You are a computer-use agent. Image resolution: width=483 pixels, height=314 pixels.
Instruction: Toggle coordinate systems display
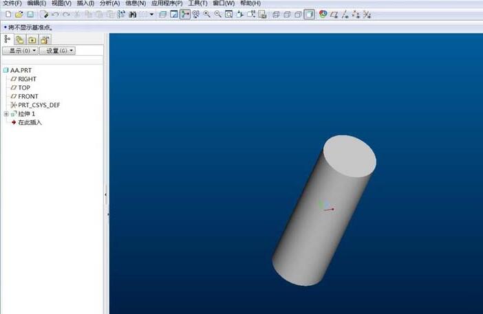click(367, 14)
